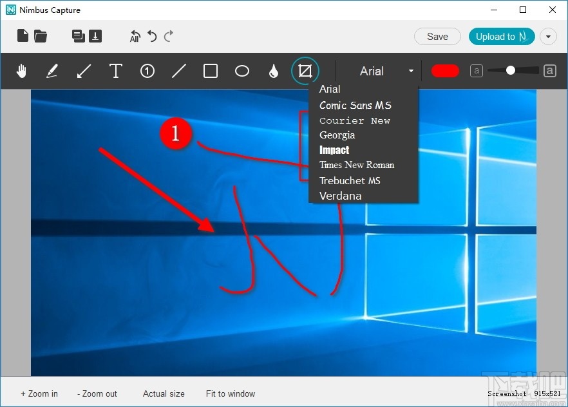Select the straight Line tool
This screenshot has width=568, height=407.
coord(179,71)
